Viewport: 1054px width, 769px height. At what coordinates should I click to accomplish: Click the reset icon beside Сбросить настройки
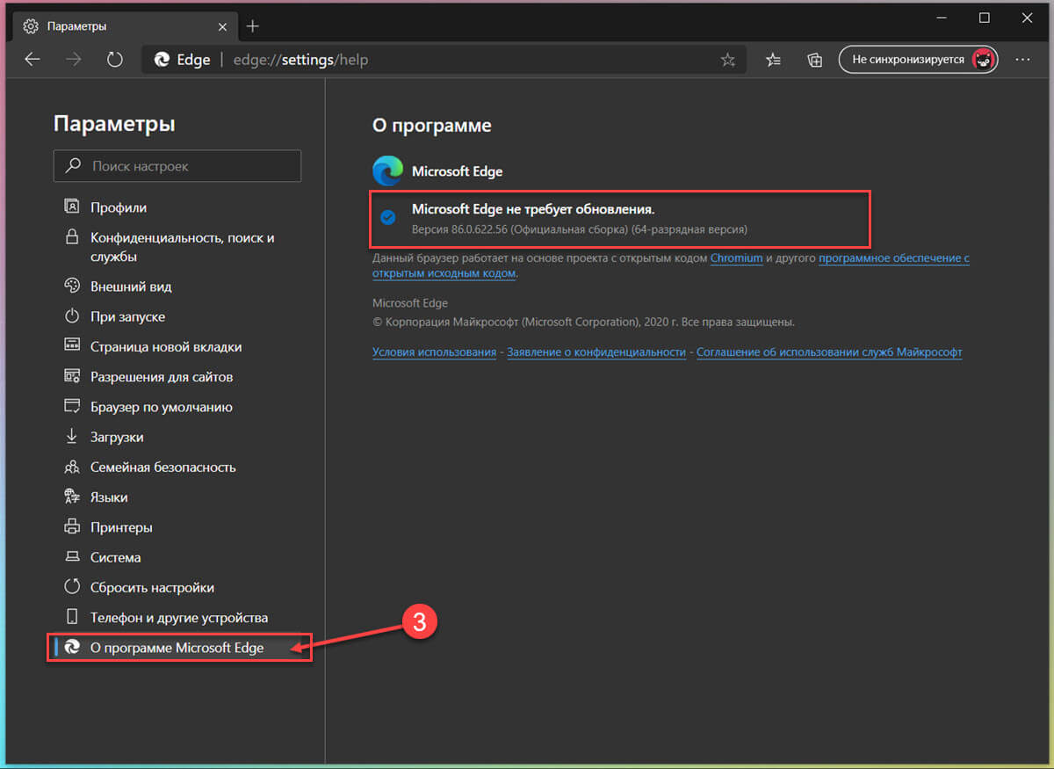72,587
